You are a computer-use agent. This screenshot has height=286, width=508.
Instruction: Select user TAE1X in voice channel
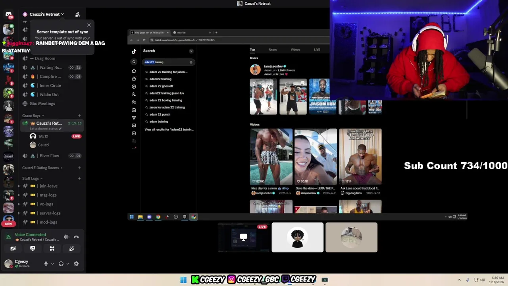[x=55, y=136]
